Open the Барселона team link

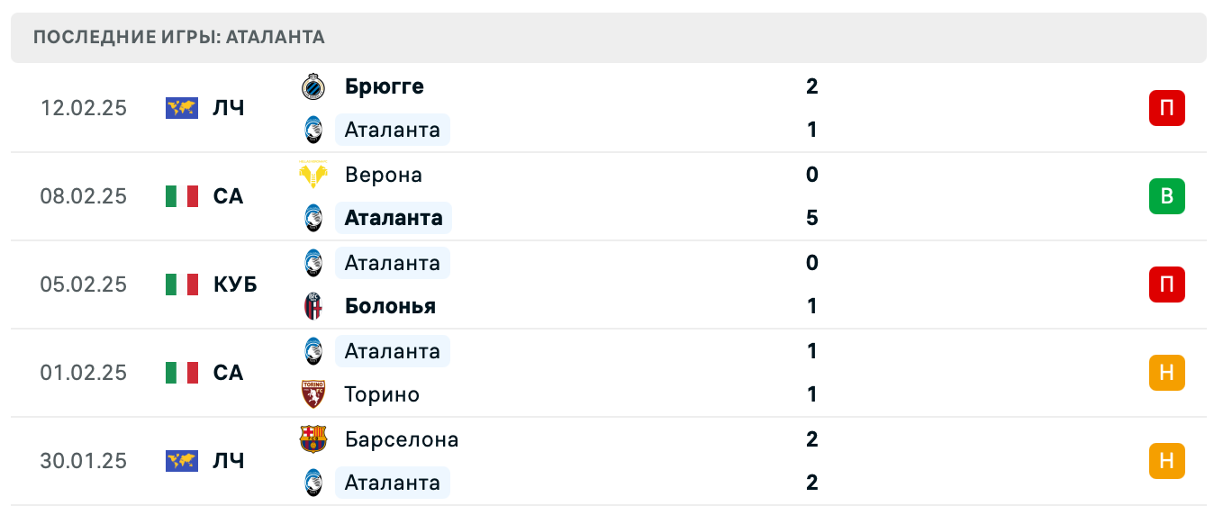tap(402, 439)
